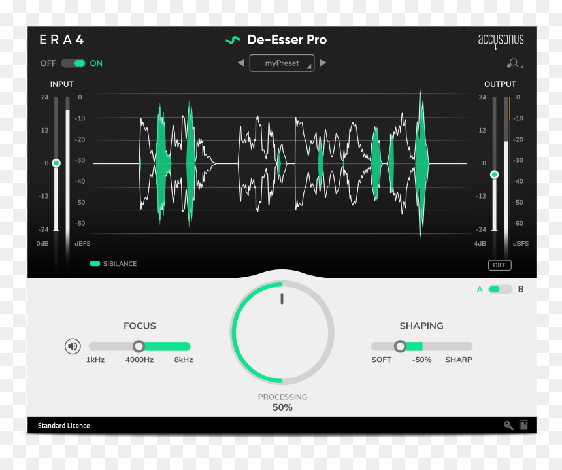
Task: Click the 1kHz focus range label
Action: 95,360
